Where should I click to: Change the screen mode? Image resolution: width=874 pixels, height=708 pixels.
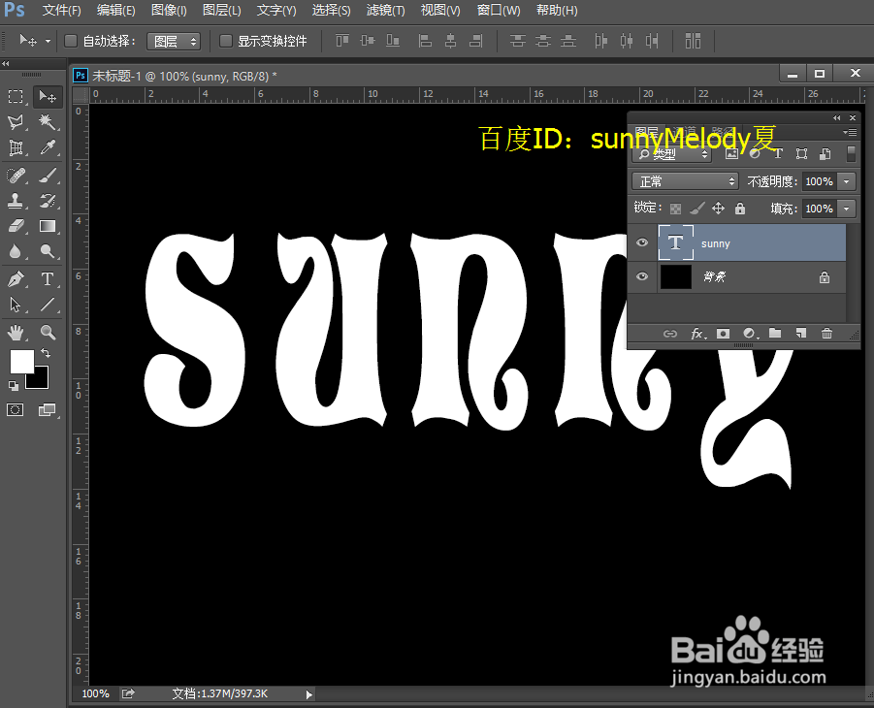[x=48, y=410]
